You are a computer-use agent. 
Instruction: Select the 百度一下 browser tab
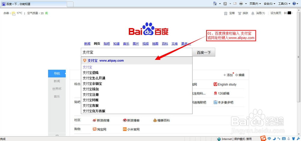point(34,4)
